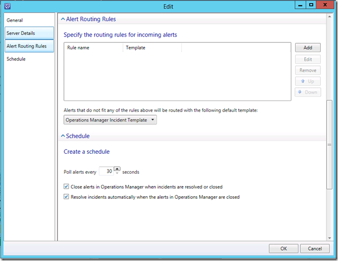Open the Operations Manager Incident Template dropdown

tap(110, 120)
